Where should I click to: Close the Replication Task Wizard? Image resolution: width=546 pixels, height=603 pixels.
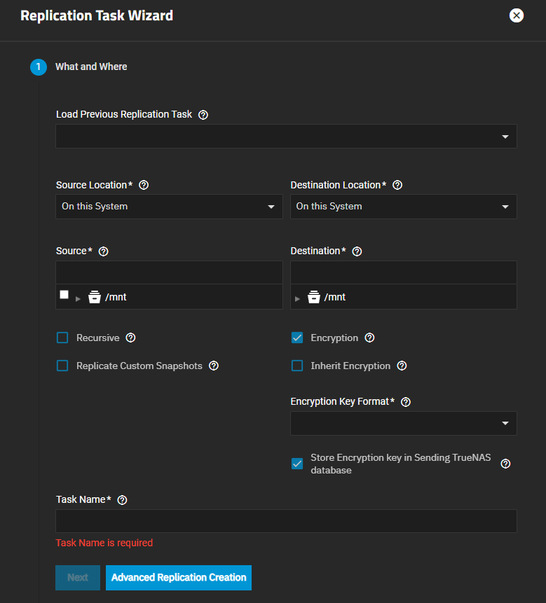(517, 15)
